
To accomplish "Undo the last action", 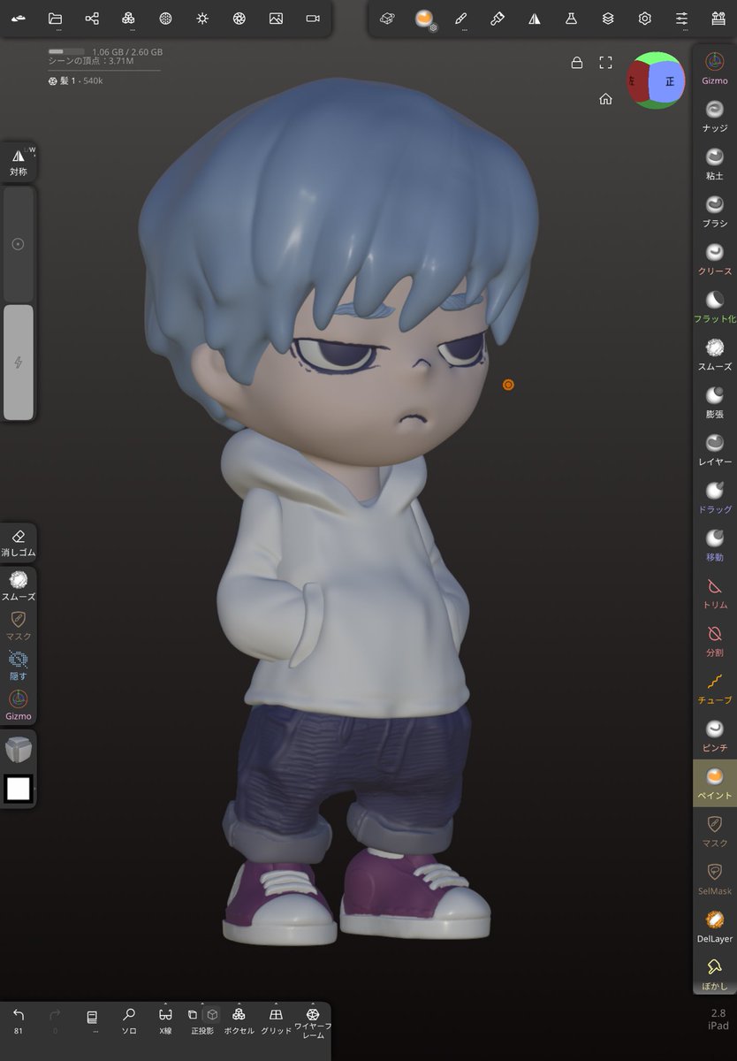I will click(19, 1021).
